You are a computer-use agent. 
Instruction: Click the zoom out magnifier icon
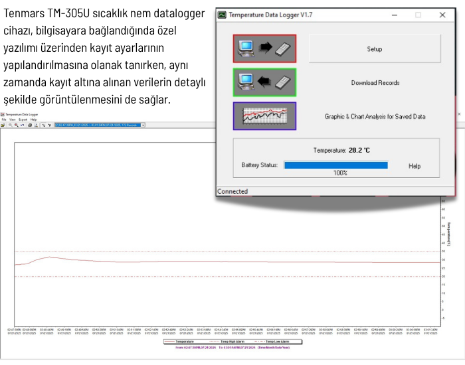17,125
